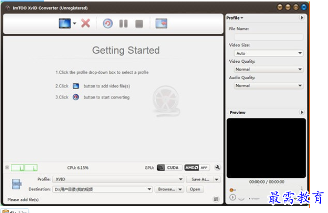Open the Video Quality dropdown
Screen dimensions: 328x213
[269, 69]
